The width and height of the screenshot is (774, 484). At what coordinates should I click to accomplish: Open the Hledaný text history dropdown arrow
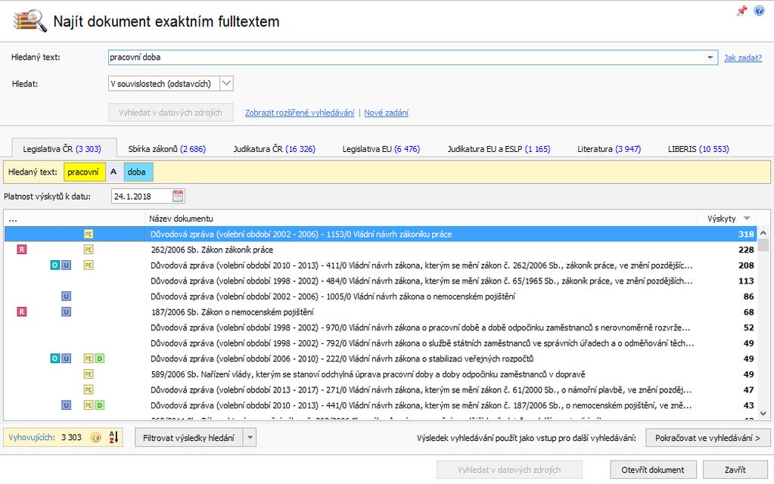710,57
